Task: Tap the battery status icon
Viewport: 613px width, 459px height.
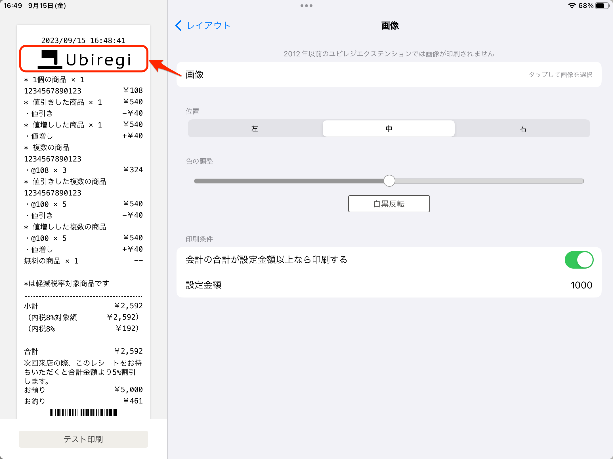Action: pyautogui.click(x=602, y=6)
